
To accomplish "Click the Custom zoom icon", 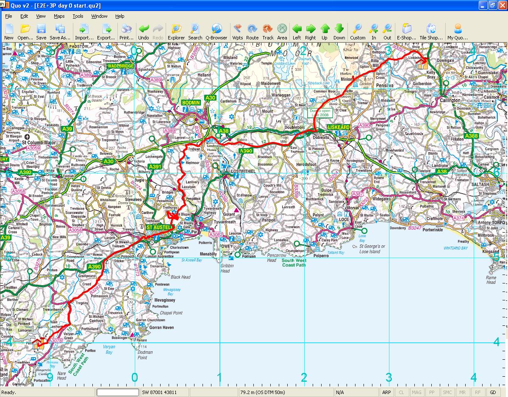I will 358,32.
